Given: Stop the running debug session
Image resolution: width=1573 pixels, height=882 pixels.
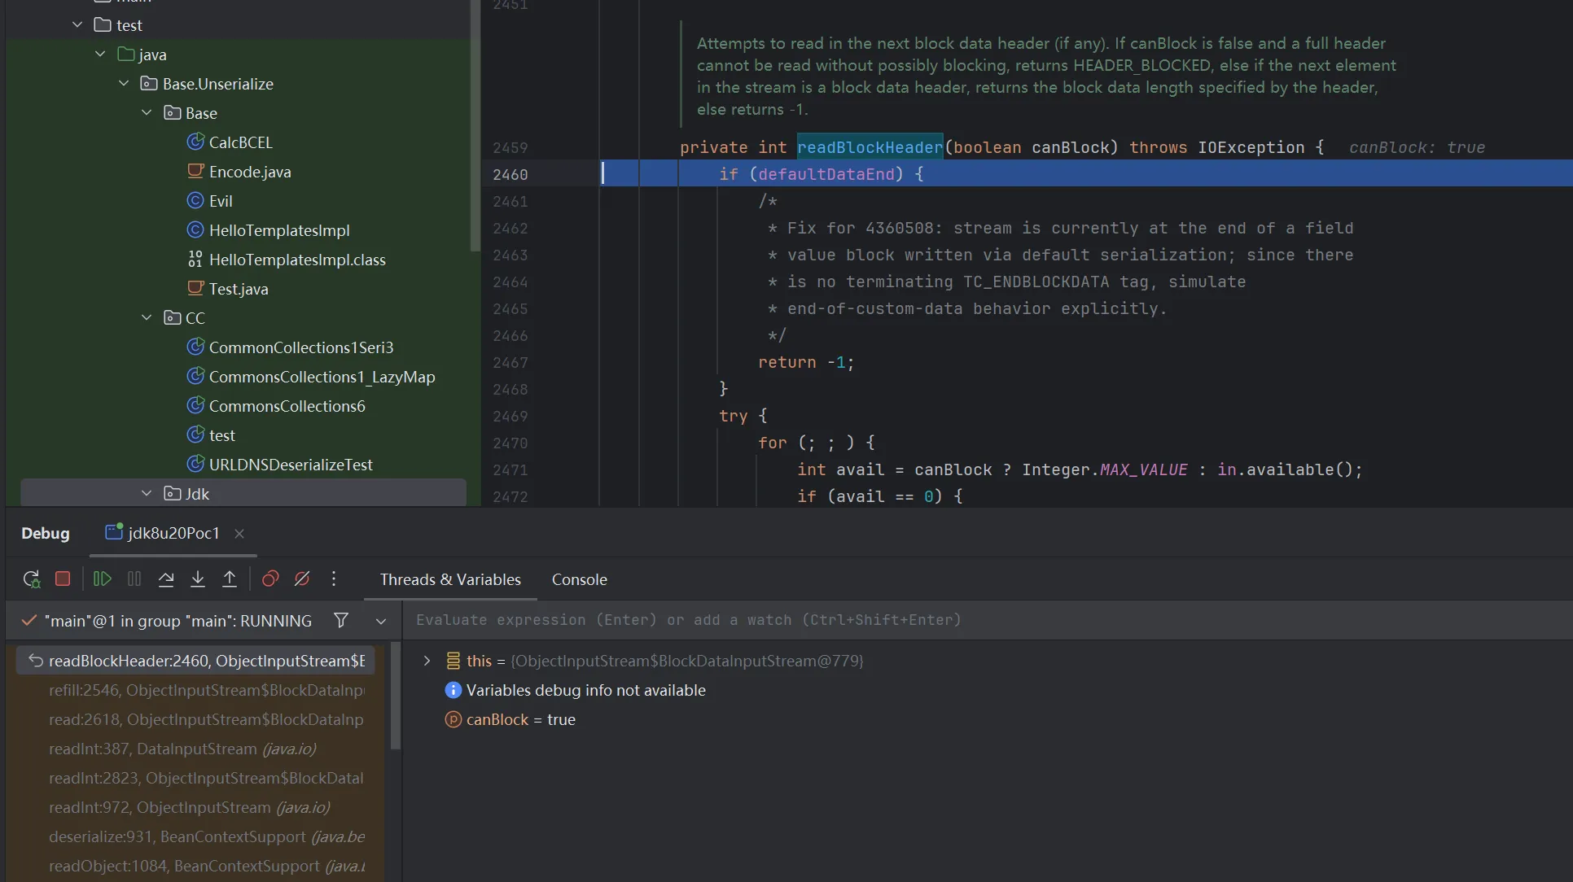Looking at the screenshot, I should pyautogui.click(x=63, y=579).
